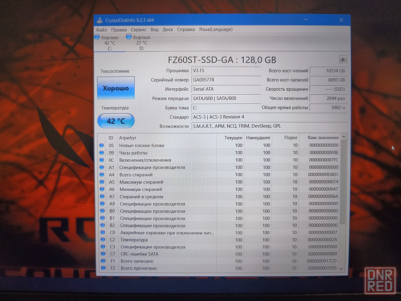Viewport: 401px width, 301px height.
Task: Click the Raw-значения column header
Action: coord(320,138)
